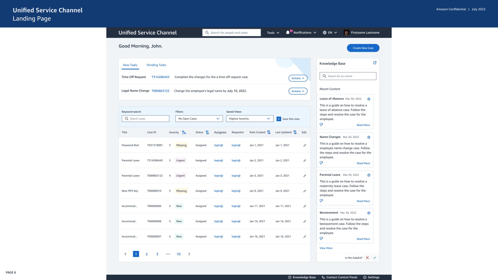This screenshot has height=280, width=498.
Task: Toggle favorite star on Parental Leave article
Action: pos(369,175)
